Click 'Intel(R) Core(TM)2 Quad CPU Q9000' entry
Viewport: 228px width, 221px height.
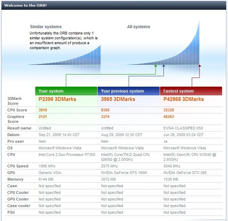(126, 157)
